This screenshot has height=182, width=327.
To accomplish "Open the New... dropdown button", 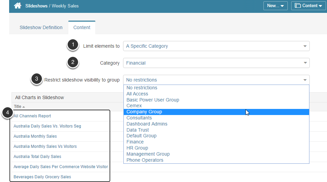I will pos(275,6).
